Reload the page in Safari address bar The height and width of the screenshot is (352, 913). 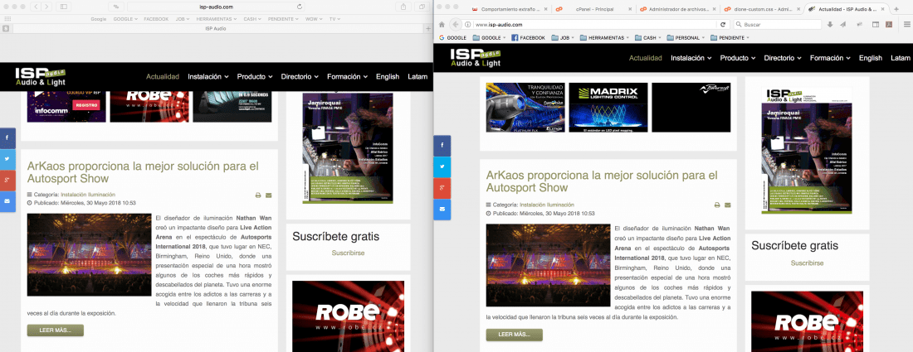click(300, 7)
